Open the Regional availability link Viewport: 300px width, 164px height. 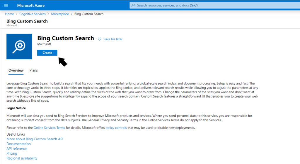22,158
